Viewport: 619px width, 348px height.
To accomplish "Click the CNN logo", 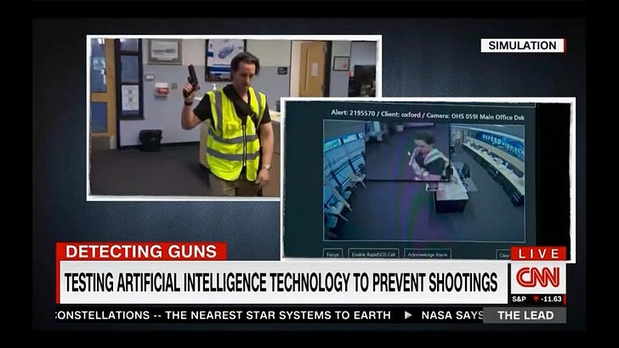I will (x=538, y=278).
